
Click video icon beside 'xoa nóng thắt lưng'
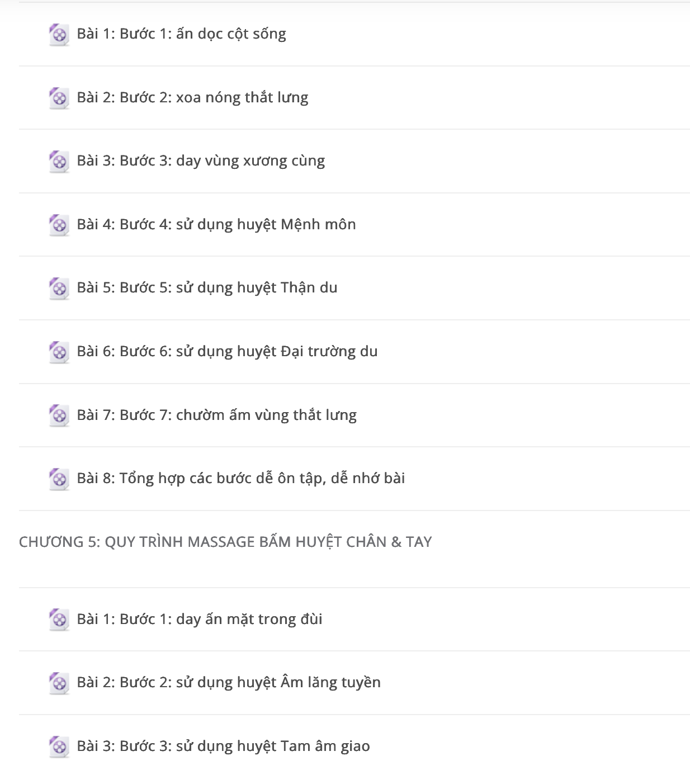click(59, 98)
